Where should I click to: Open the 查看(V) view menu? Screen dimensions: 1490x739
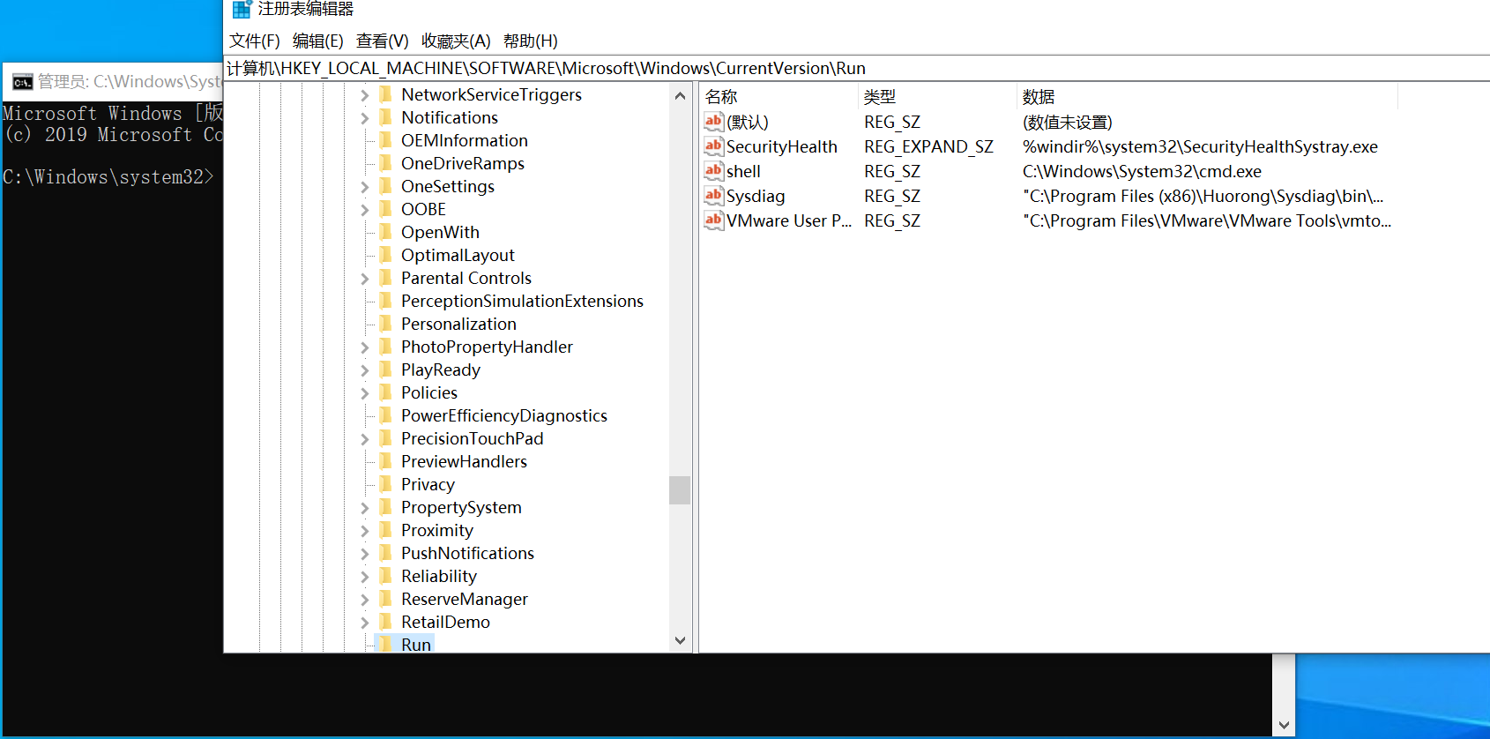point(382,41)
